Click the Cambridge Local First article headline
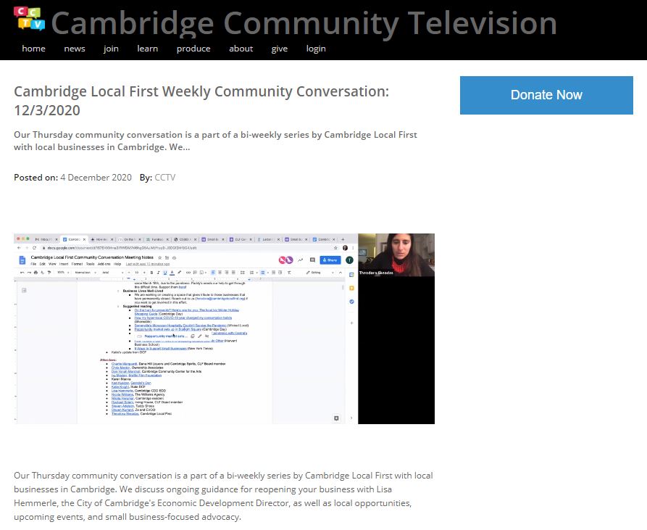The height and width of the screenshot is (530, 647). click(201, 100)
